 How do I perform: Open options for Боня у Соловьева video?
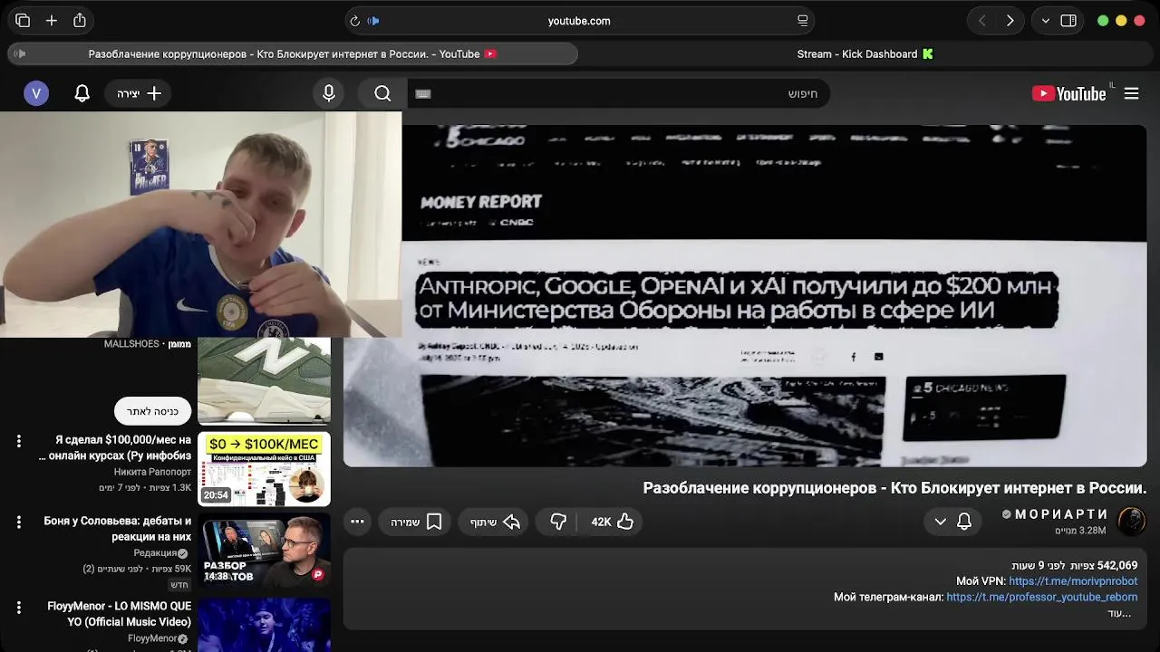[x=18, y=523]
